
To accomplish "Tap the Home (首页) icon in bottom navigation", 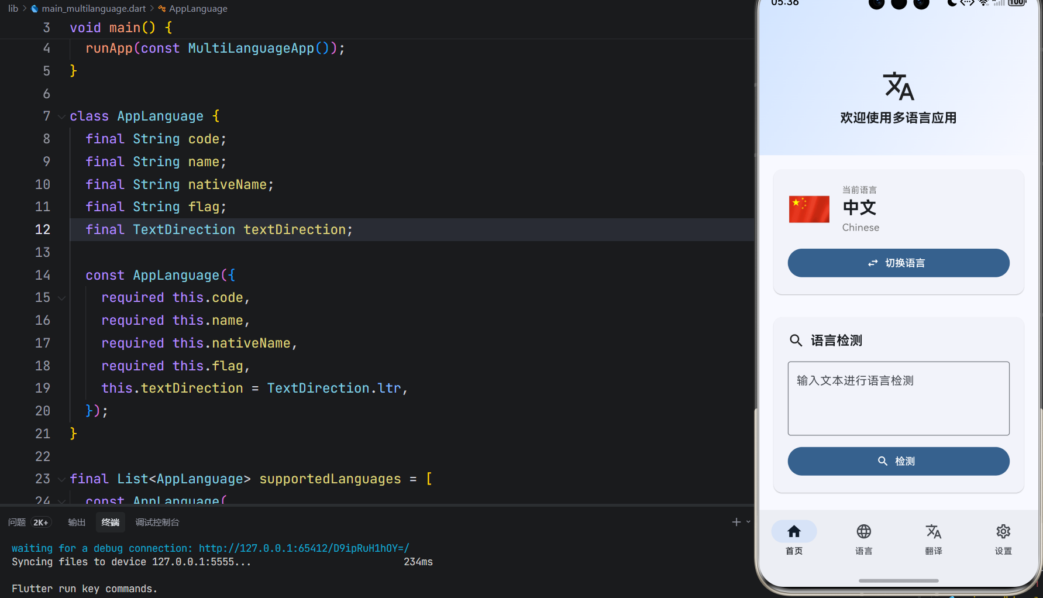I will tap(794, 531).
